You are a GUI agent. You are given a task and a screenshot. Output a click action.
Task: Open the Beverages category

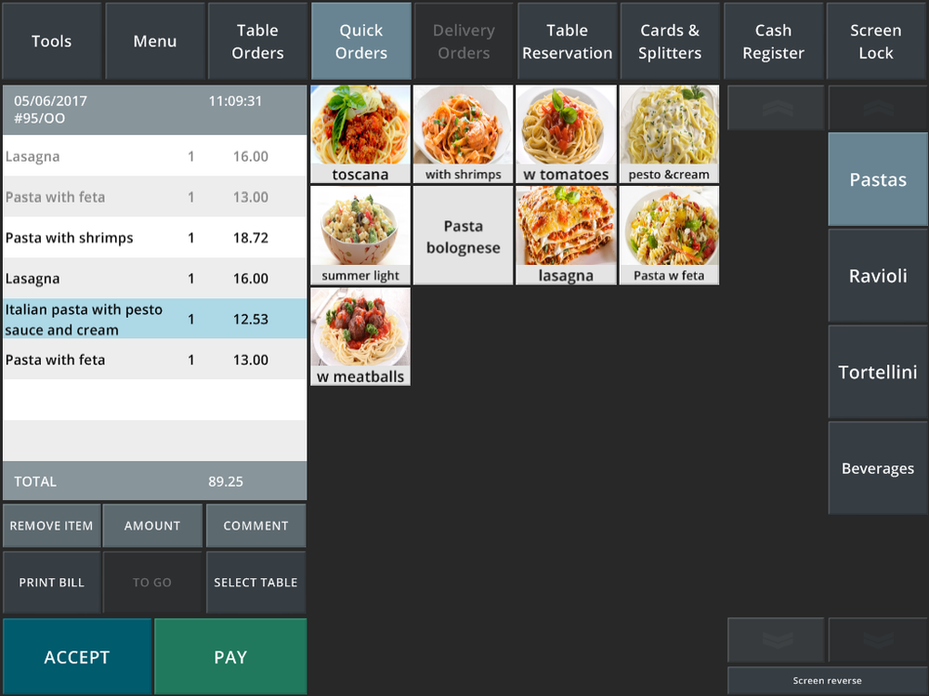click(x=878, y=468)
